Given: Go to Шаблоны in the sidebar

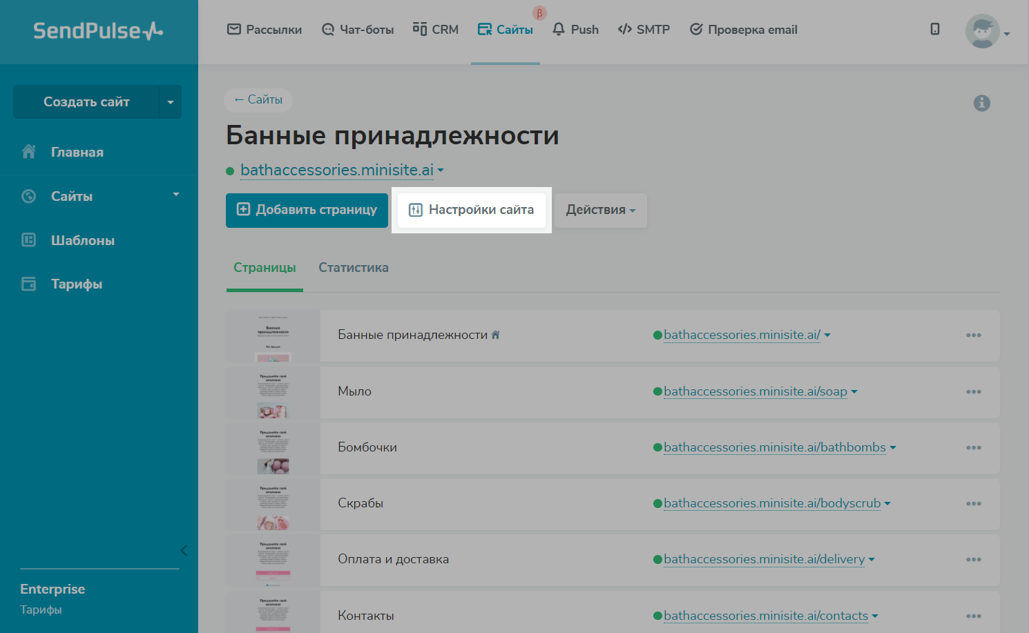Looking at the screenshot, I should pyautogui.click(x=82, y=240).
